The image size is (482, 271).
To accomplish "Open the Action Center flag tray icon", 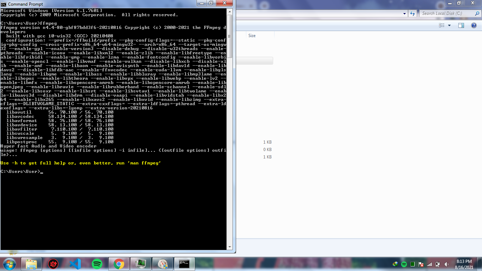I will pos(421,264).
